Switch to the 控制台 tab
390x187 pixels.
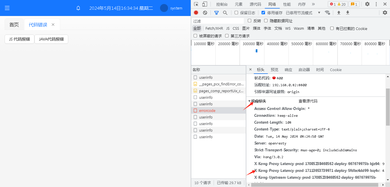point(222,4)
